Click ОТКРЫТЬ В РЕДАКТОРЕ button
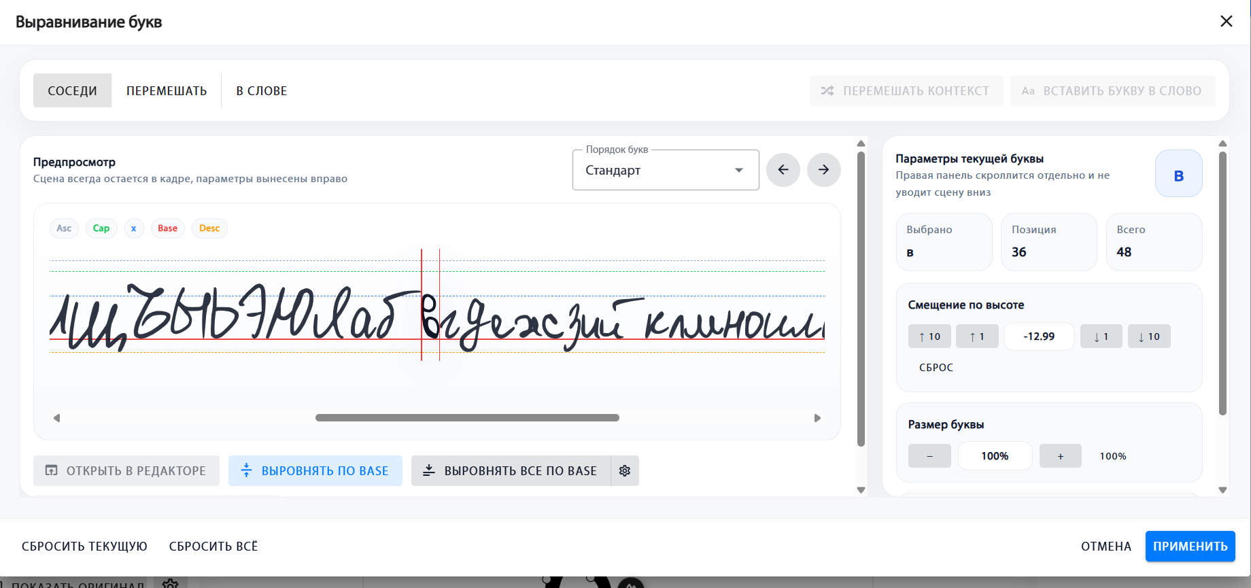The height and width of the screenshot is (588, 1251). tap(126, 470)
